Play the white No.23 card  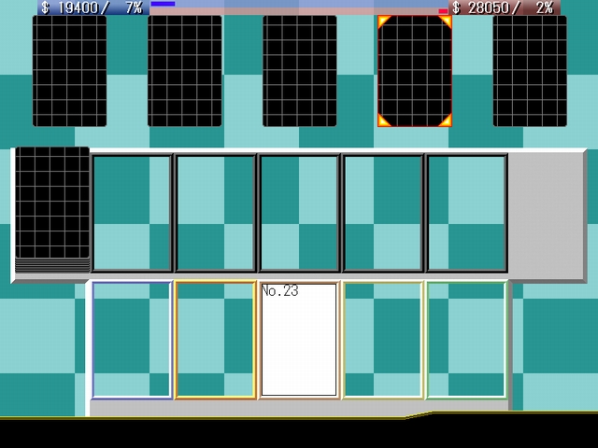[299, 340]
